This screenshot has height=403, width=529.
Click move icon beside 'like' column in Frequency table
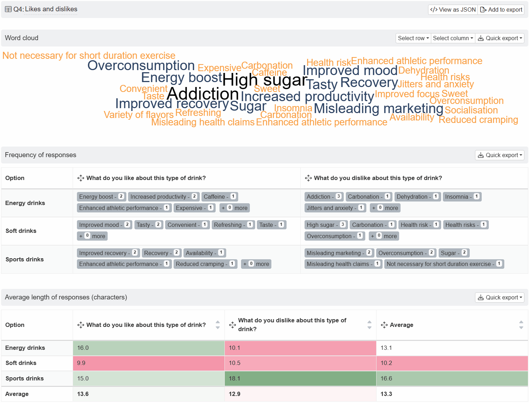(81, 178)
